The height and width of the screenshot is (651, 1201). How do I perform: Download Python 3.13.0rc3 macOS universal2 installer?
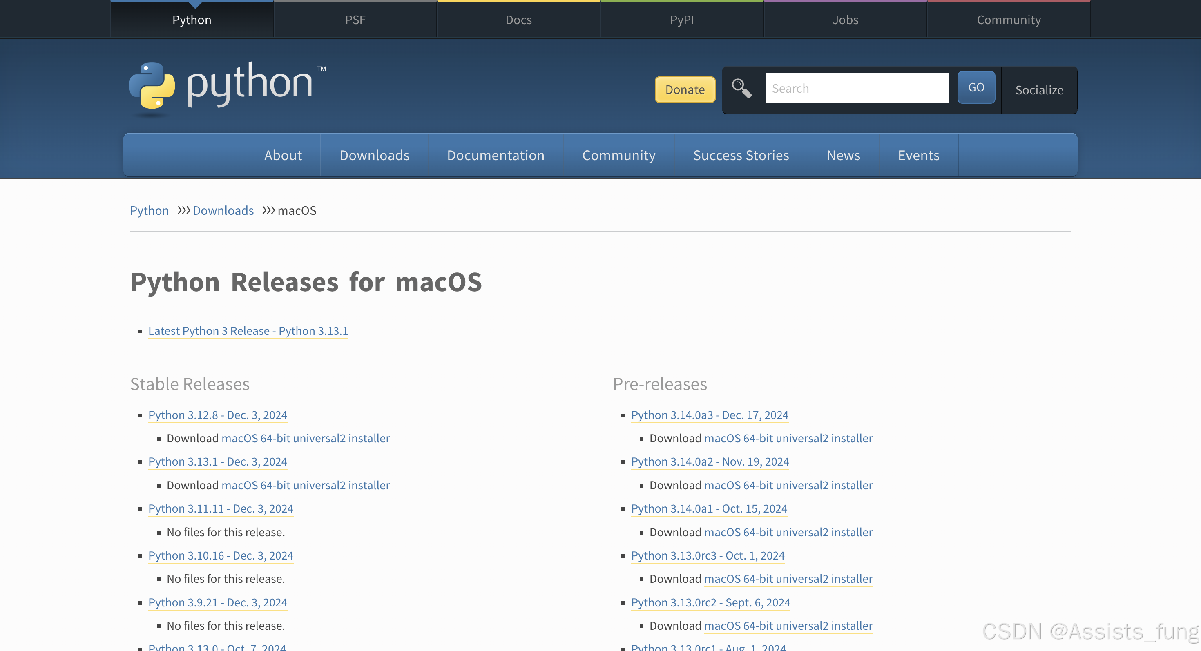click(x=788, y=579)
